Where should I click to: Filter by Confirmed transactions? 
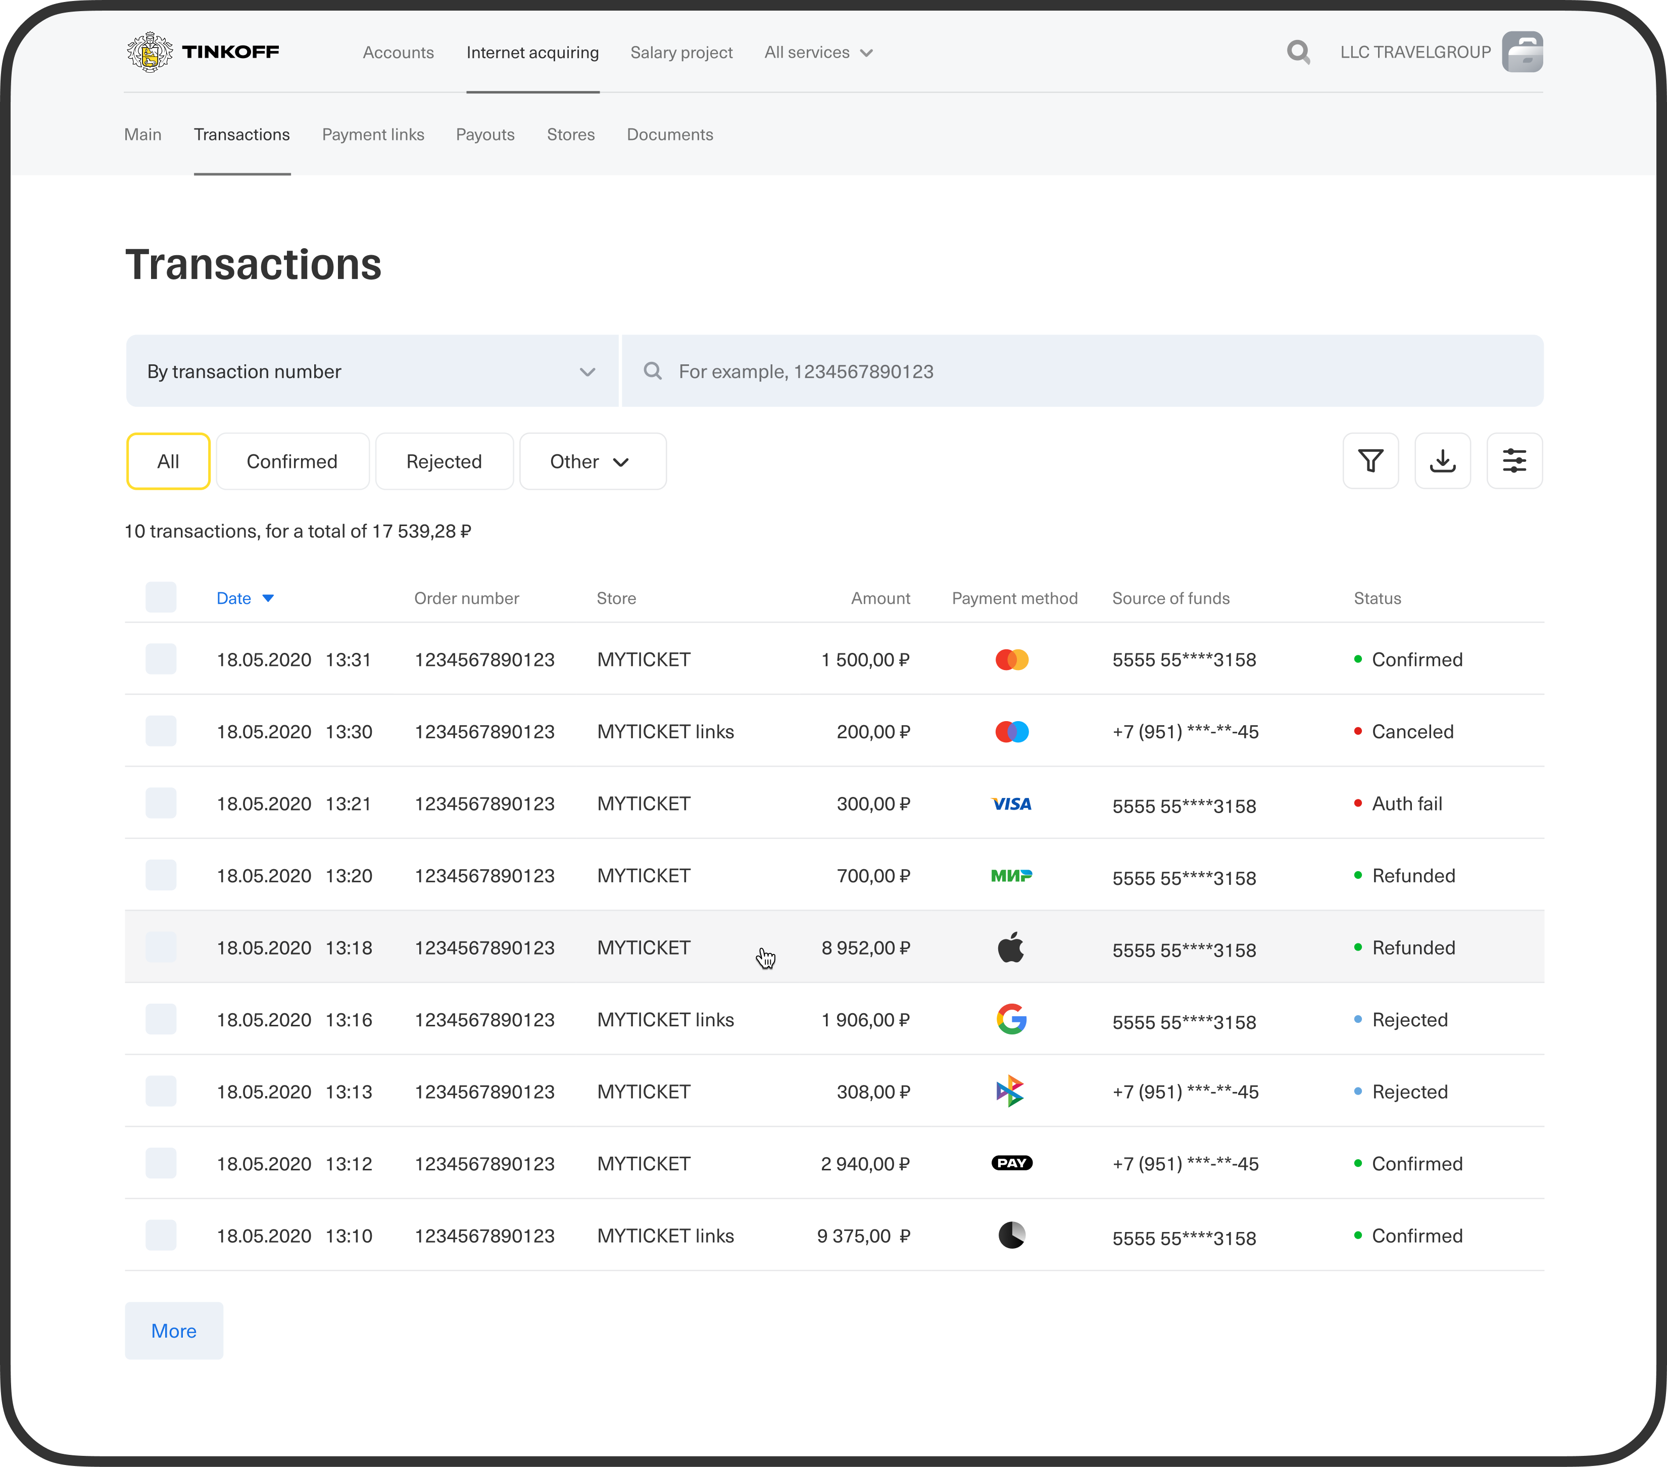tap(293, 462)
